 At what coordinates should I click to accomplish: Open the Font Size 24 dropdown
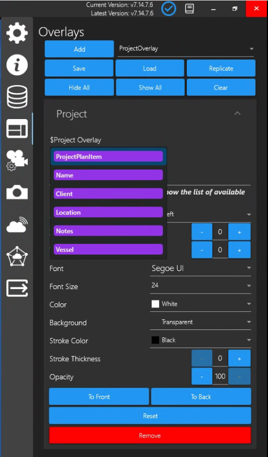click(x=200, y=286)
